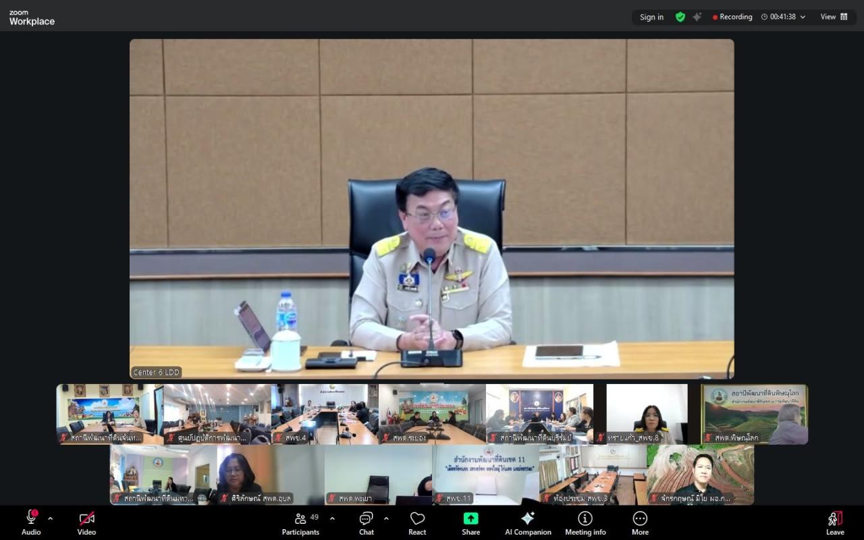
Task: Click the AI sparkle icon in top bar
Action: click(x=697, y=17)
